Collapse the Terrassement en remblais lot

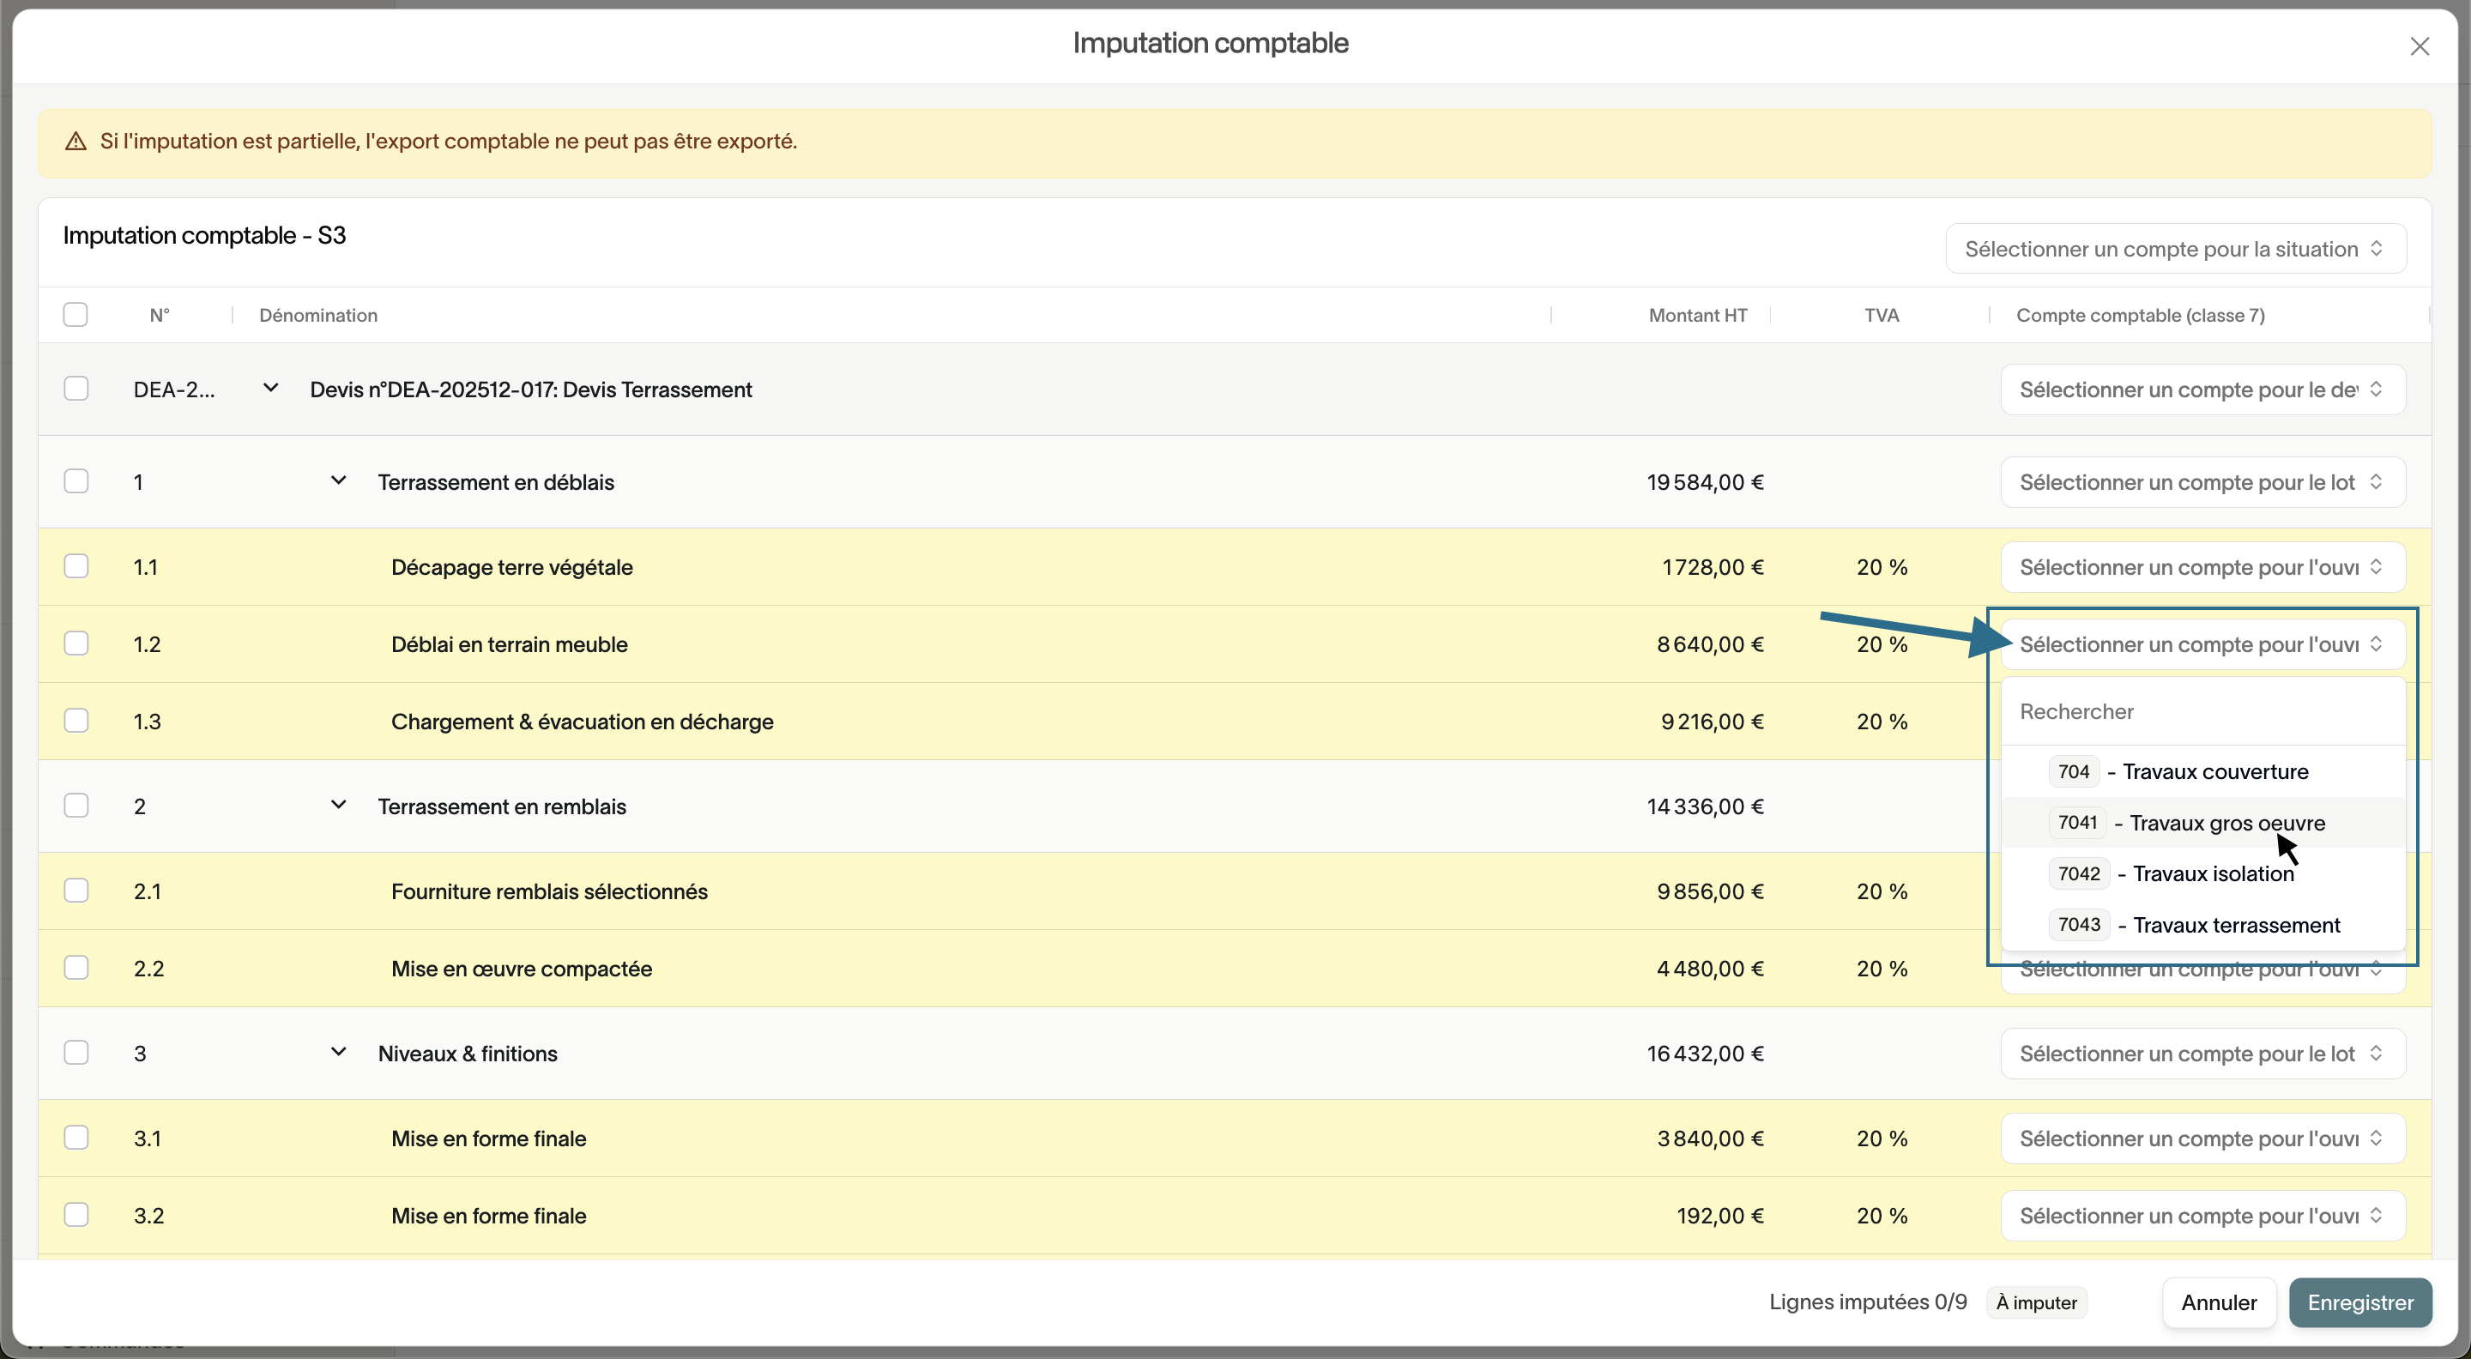click(x=338, y=805)
